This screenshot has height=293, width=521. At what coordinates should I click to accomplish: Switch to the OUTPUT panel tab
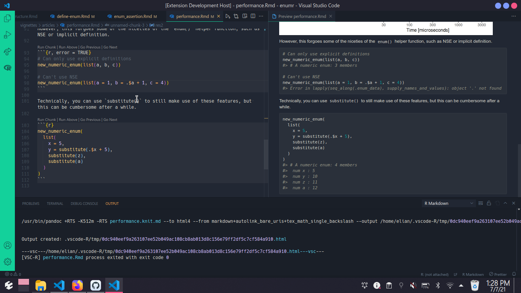[112, 204]
